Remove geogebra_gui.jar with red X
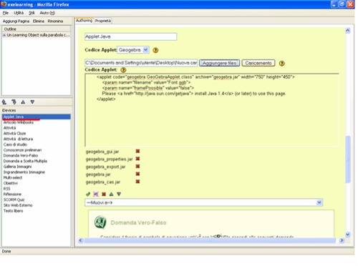 point(137,151)
